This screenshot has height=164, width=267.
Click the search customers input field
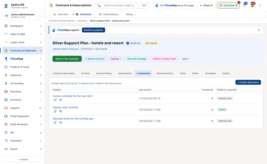[122, 5]
